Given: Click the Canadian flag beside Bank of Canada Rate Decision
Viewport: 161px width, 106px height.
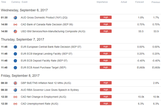Looking at the screenshot, I should [15, 25].
